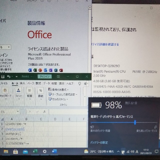Click Publisher icon in Office product list
Screen dimensions: 160x160
coord(56,70)
